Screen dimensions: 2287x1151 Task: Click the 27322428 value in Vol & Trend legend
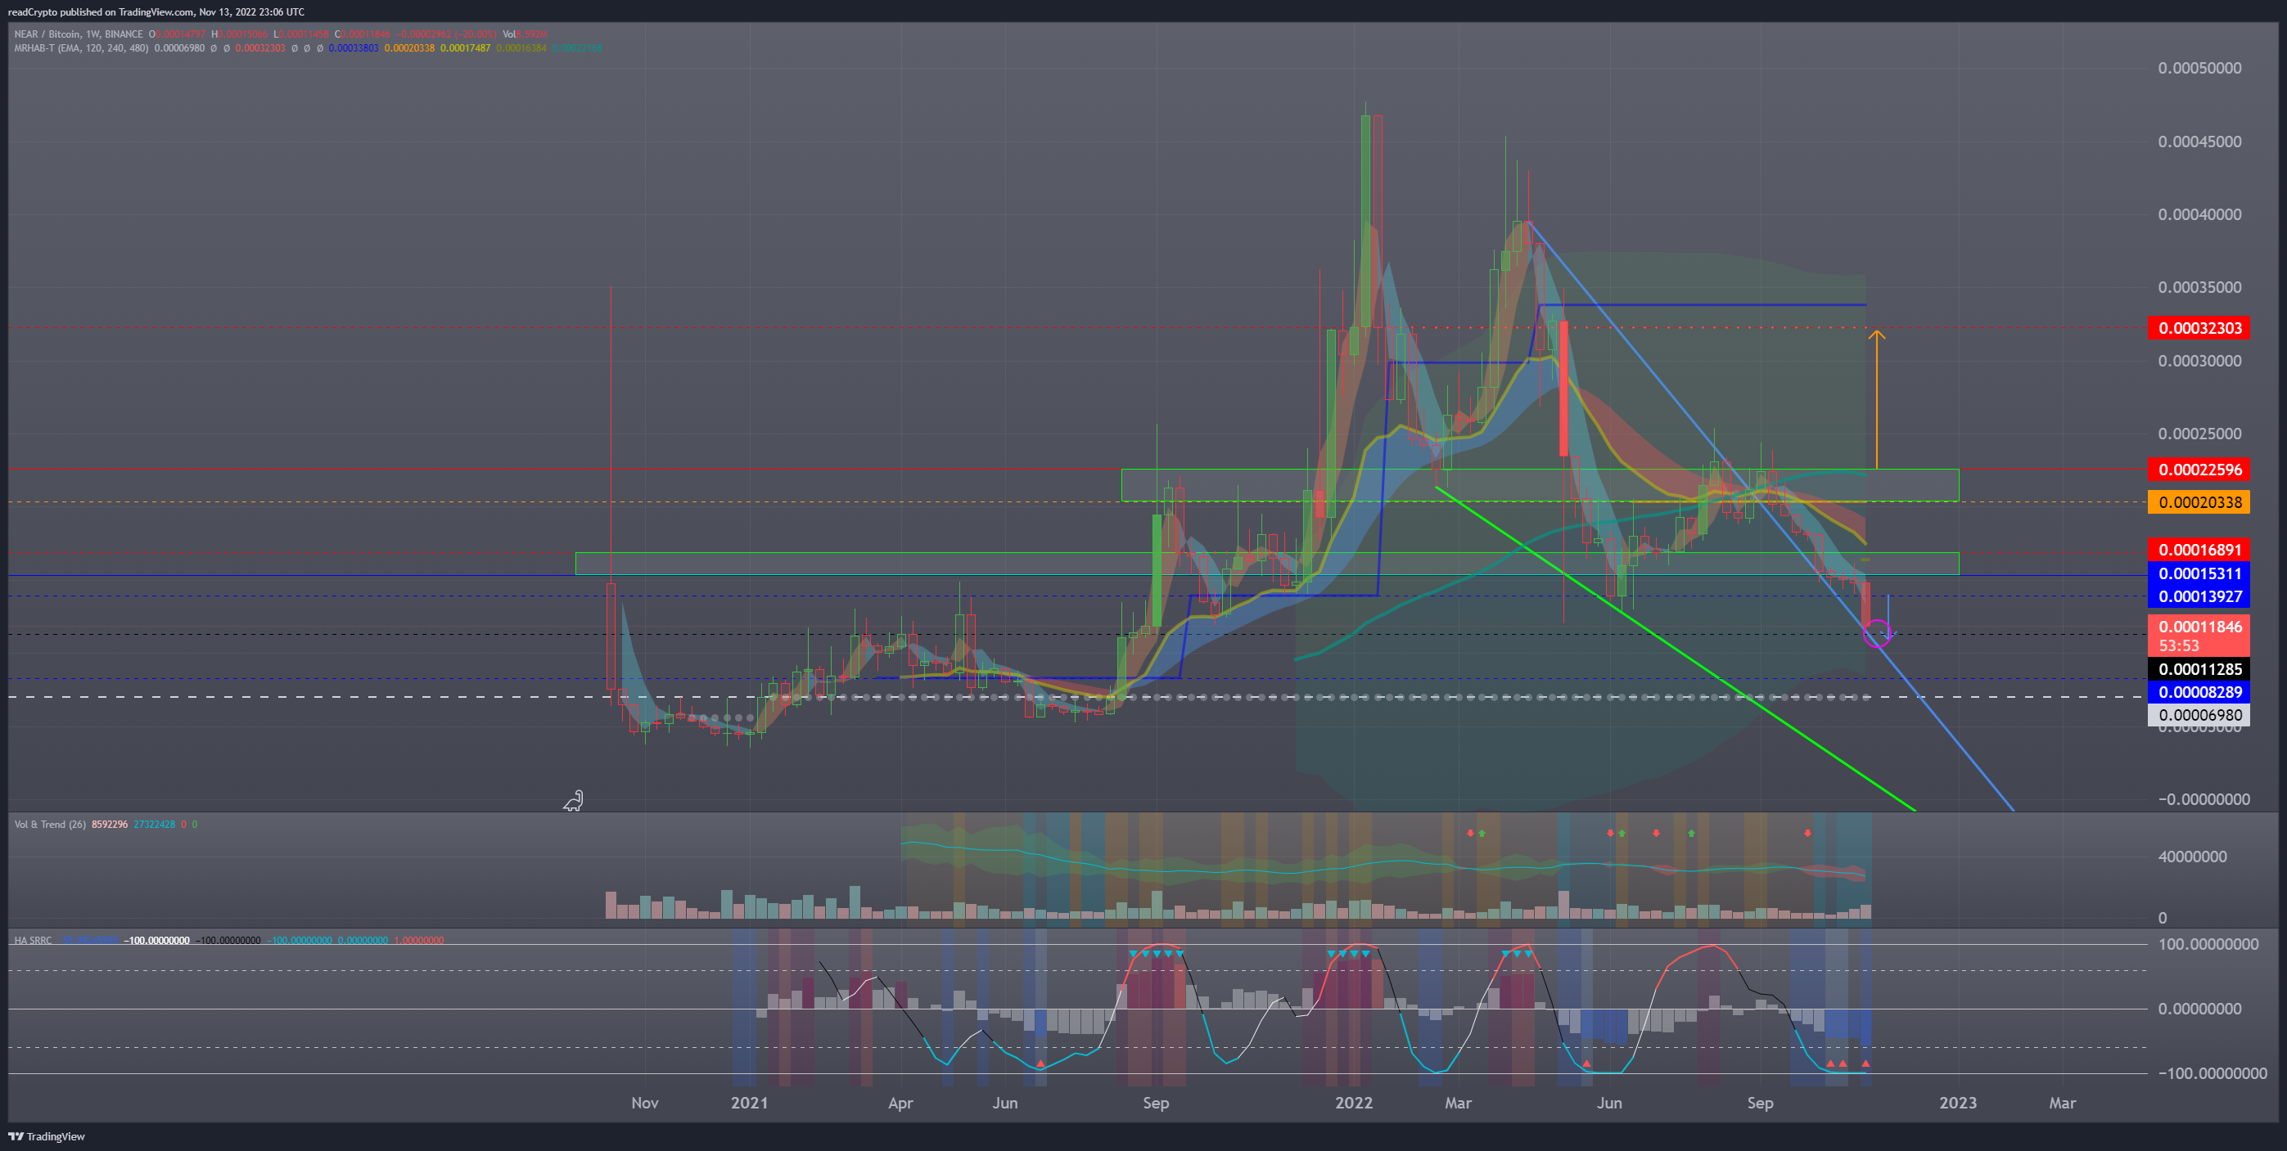click(155, 825)
